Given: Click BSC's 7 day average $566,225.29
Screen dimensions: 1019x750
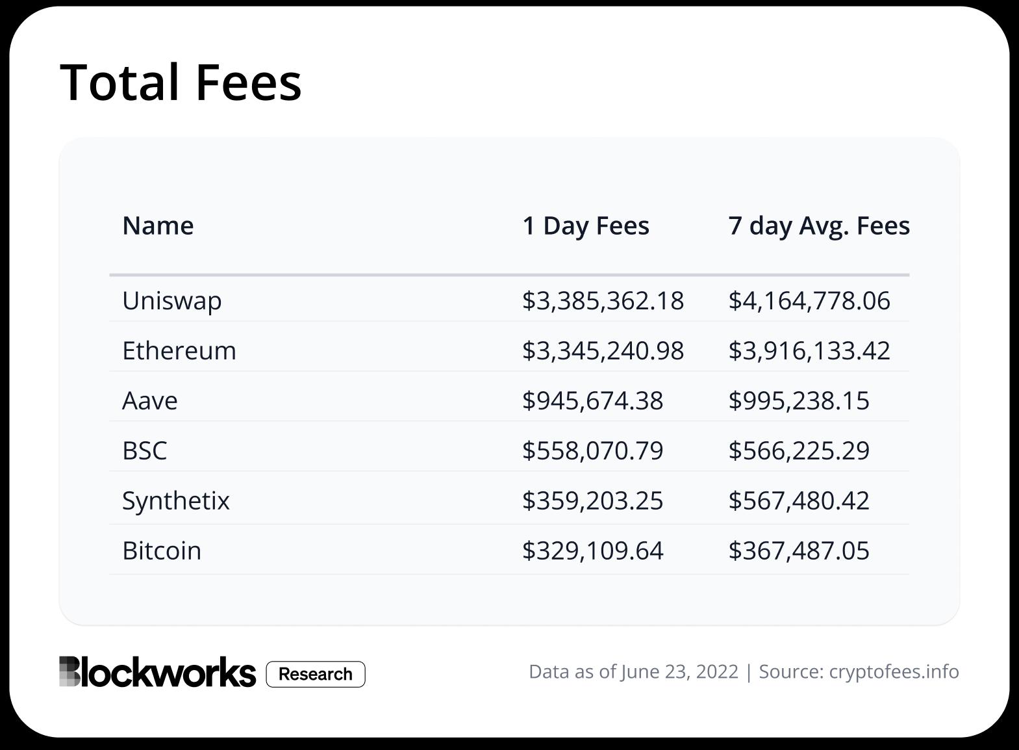Looking at the screenshot, I should [798, 451].
